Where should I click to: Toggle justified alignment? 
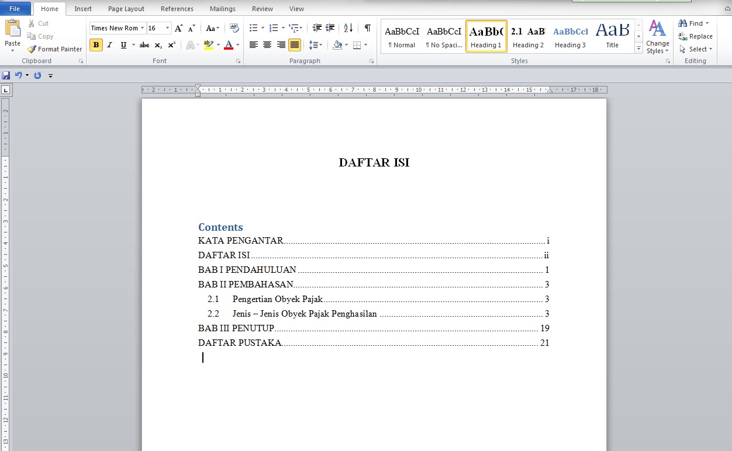pos(294,45)
